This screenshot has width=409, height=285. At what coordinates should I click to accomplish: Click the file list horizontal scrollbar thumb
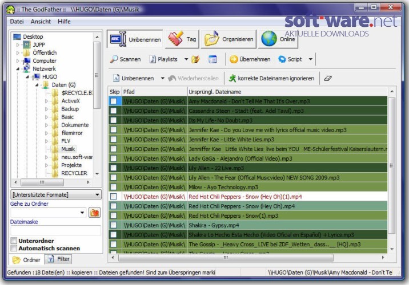226,258
